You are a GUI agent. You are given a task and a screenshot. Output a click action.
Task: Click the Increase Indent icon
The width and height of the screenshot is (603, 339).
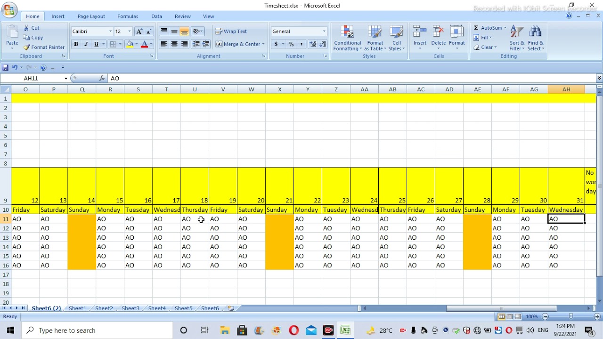pos(206,44)
